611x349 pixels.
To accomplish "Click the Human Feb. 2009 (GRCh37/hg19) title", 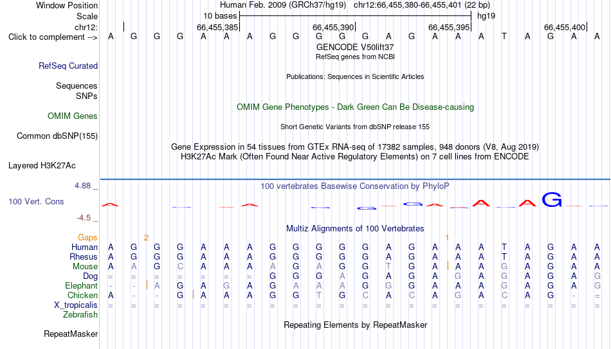I will pos(283,5).
